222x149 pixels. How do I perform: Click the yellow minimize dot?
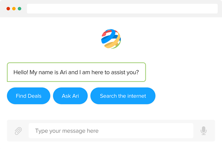14,8
